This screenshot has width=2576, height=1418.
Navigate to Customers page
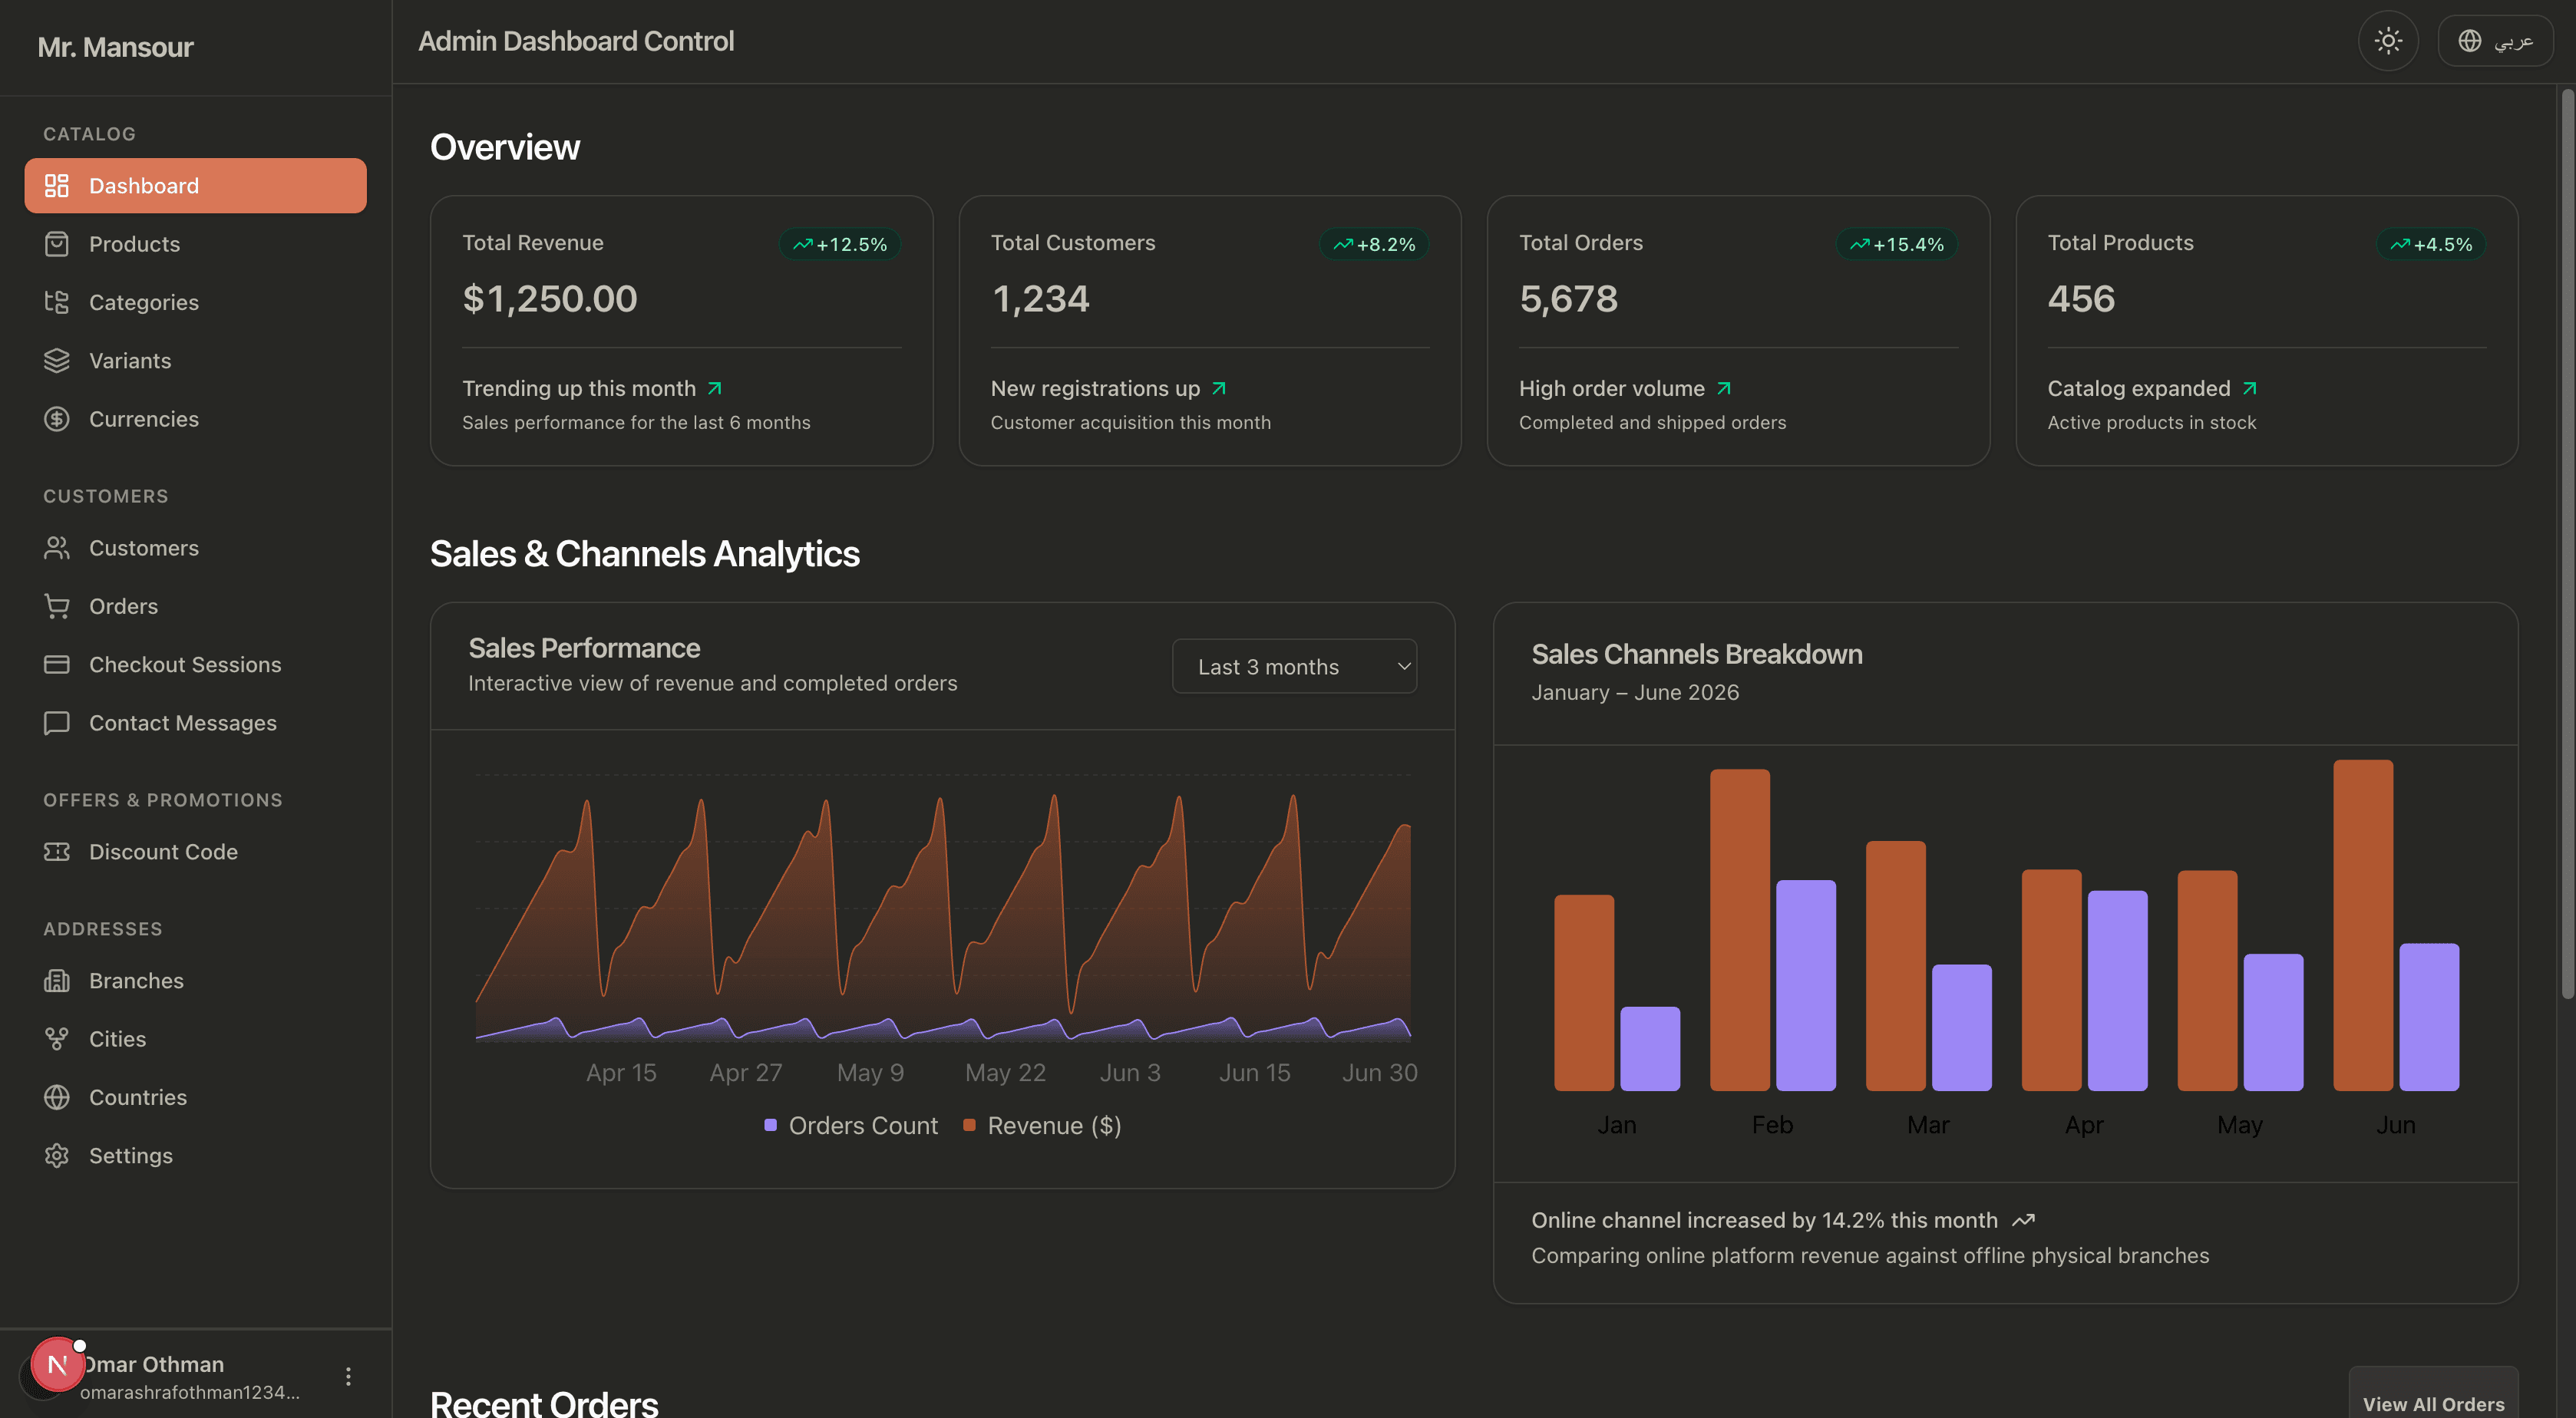click(195, 548)
